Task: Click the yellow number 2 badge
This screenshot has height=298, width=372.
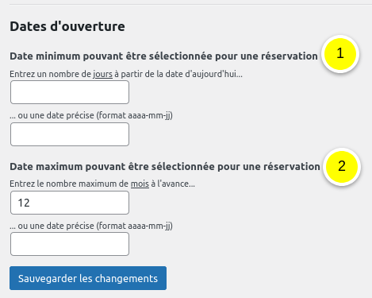Action: click(x=342, y=167)
